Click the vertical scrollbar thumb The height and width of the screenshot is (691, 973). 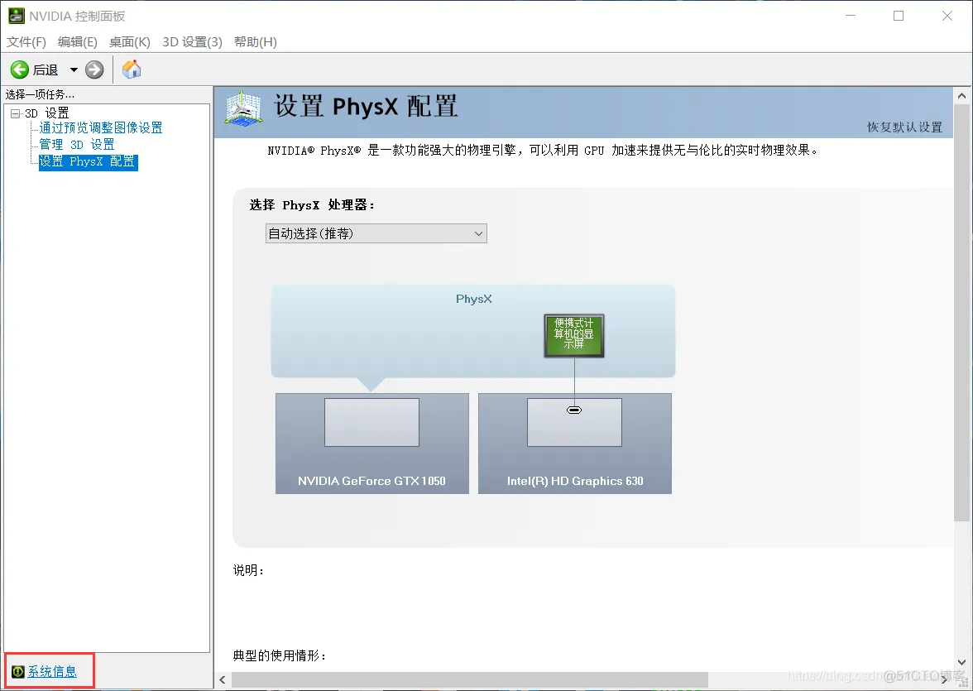[x=961, y=314]
